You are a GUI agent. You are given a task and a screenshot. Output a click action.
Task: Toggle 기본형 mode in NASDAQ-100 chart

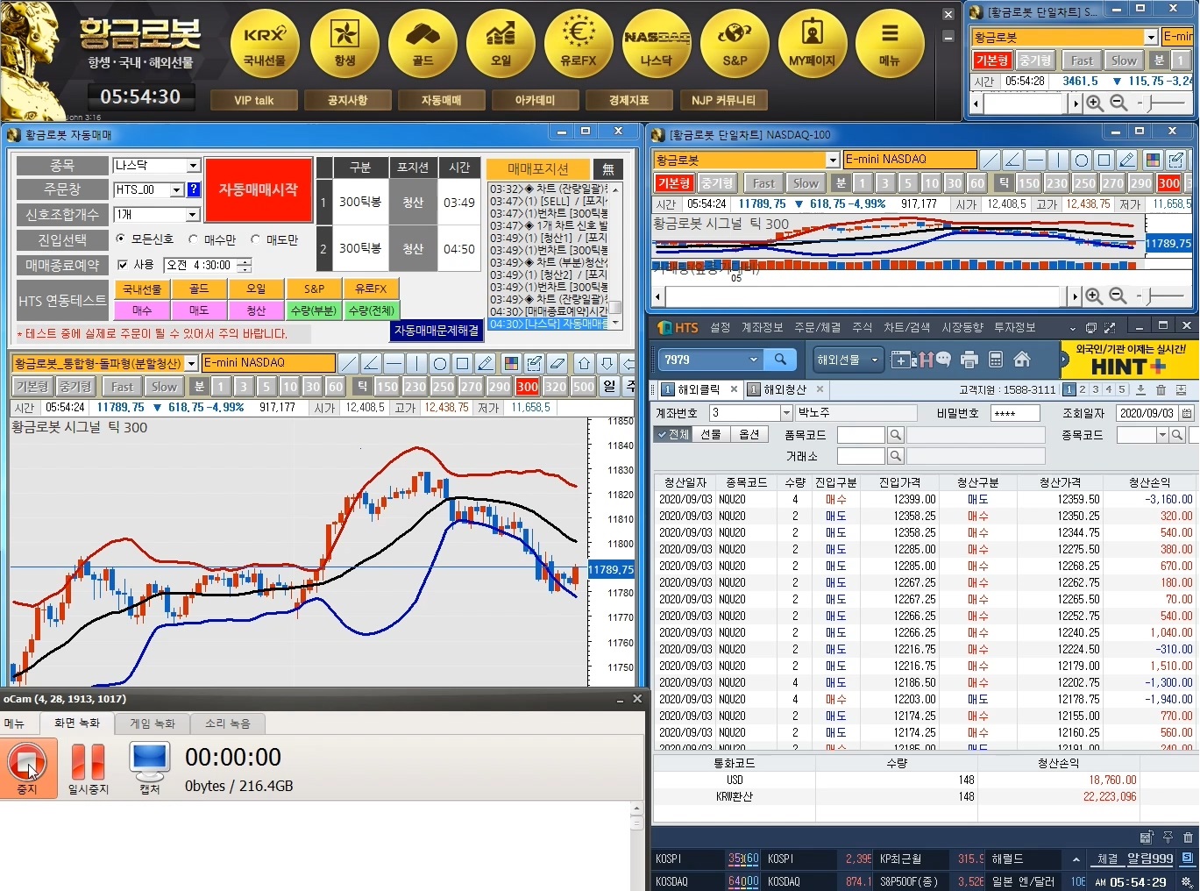pyautogui.click(x=674, y=182)
